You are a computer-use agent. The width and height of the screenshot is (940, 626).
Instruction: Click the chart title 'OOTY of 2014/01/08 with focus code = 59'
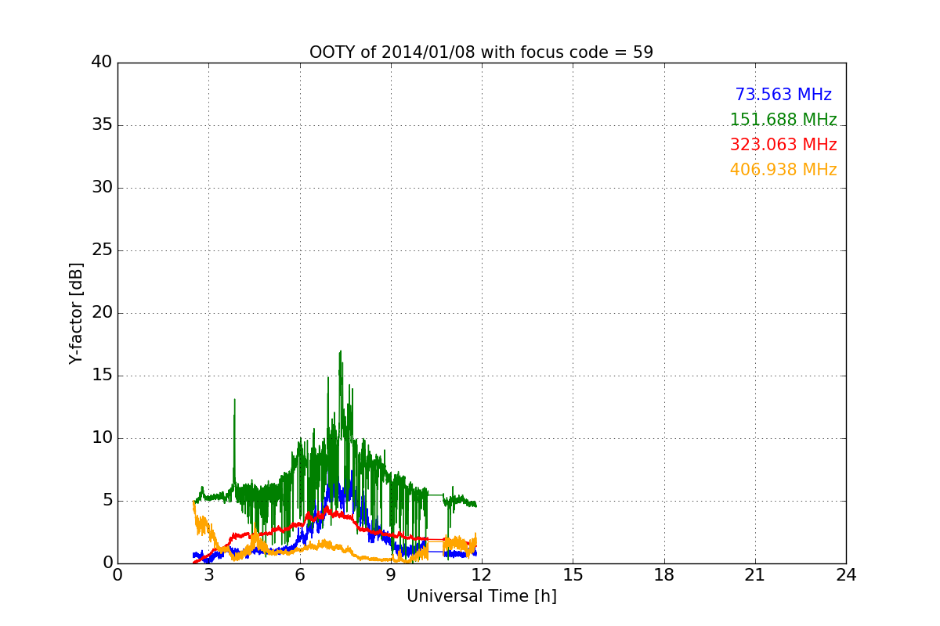481,52
